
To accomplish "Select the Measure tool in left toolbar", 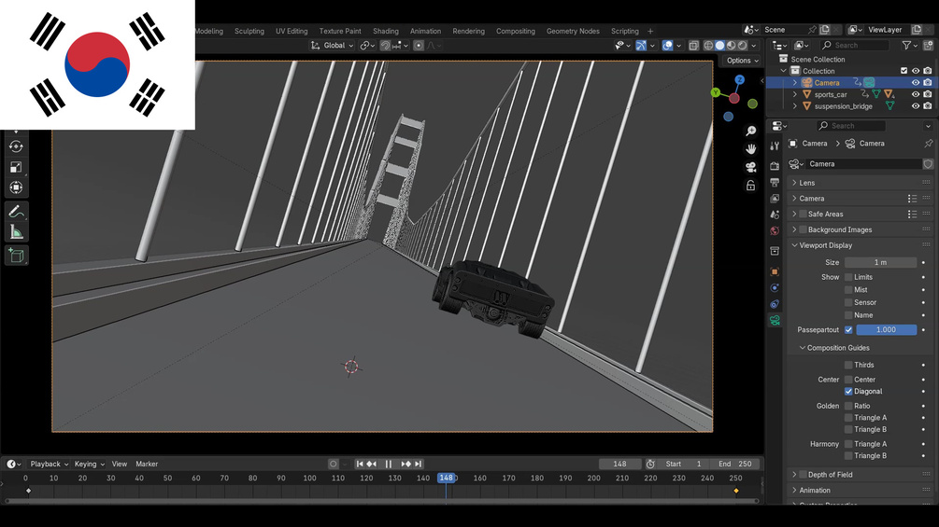I will [16, 232].
